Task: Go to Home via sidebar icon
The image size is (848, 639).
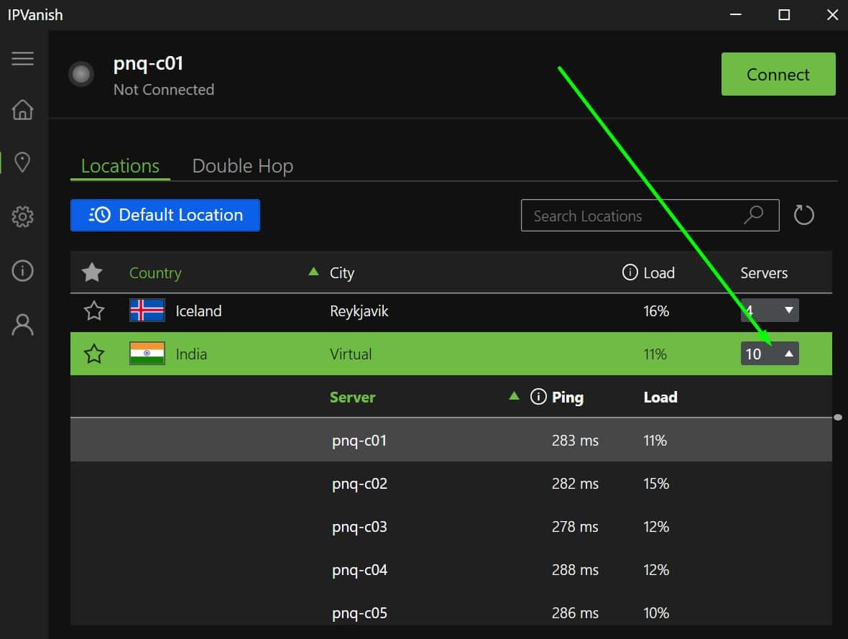Action: 22,110
